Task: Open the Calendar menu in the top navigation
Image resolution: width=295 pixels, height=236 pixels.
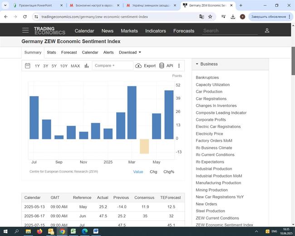Action: pyautogui.click(x=84, y=31)
